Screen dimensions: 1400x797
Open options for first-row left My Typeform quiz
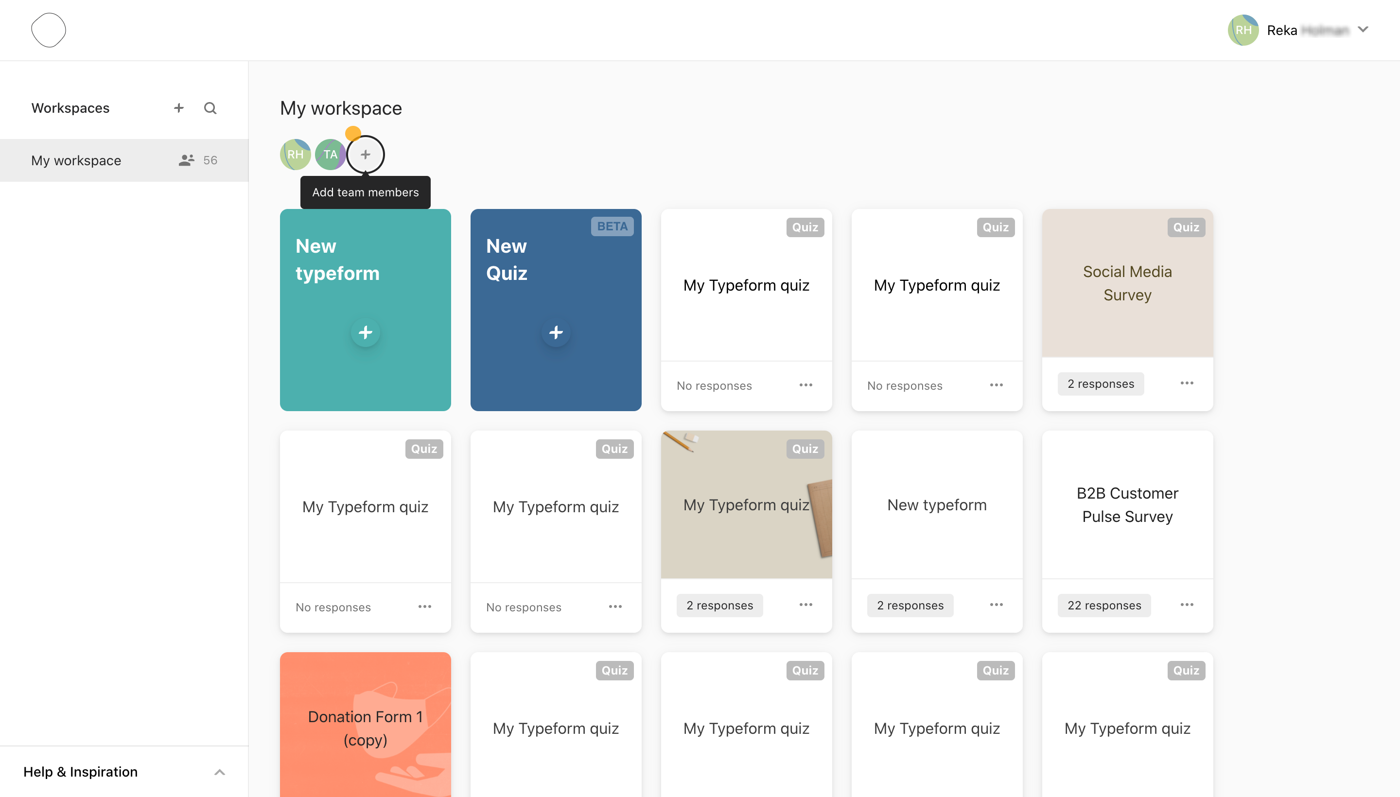(805, 385)
